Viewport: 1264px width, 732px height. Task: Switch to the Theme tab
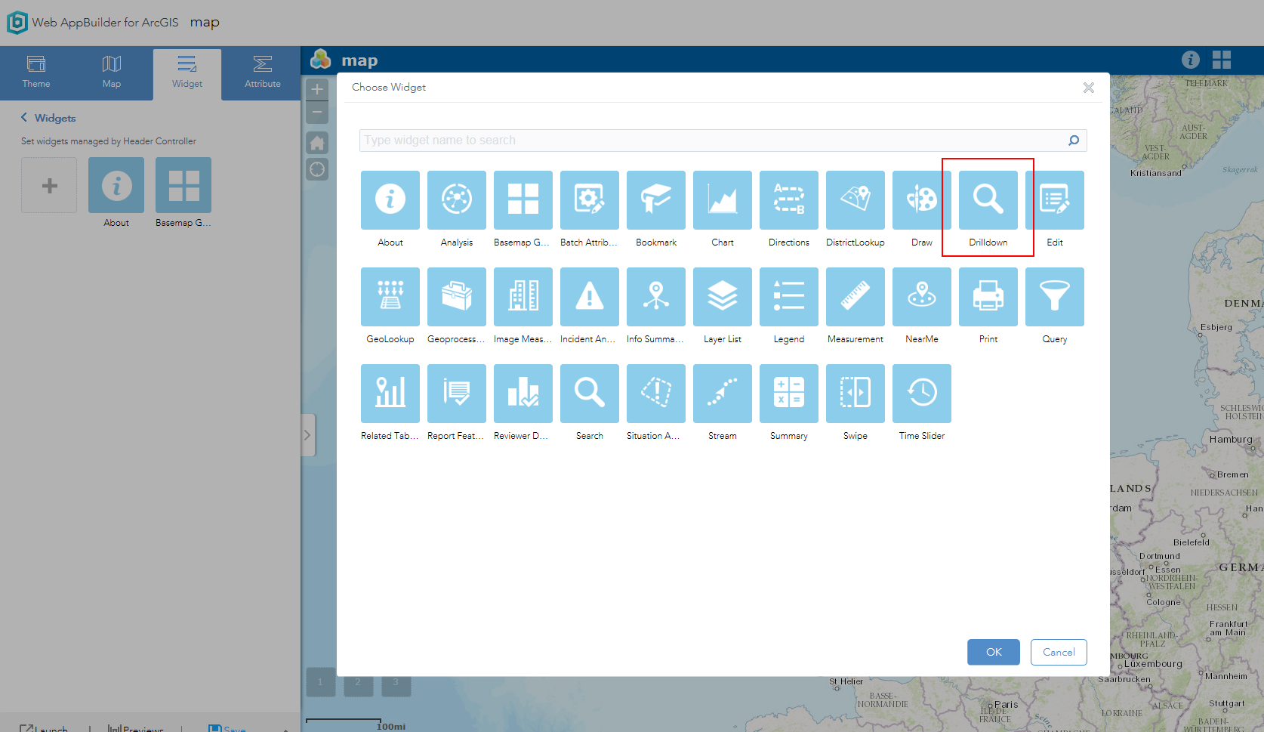(x=36, y=73)
